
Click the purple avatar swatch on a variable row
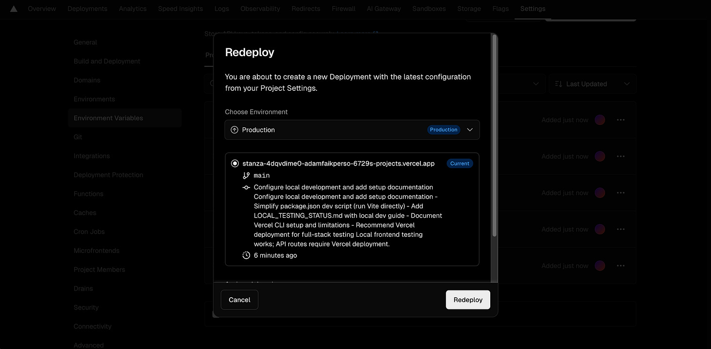(x=600, y=120)
